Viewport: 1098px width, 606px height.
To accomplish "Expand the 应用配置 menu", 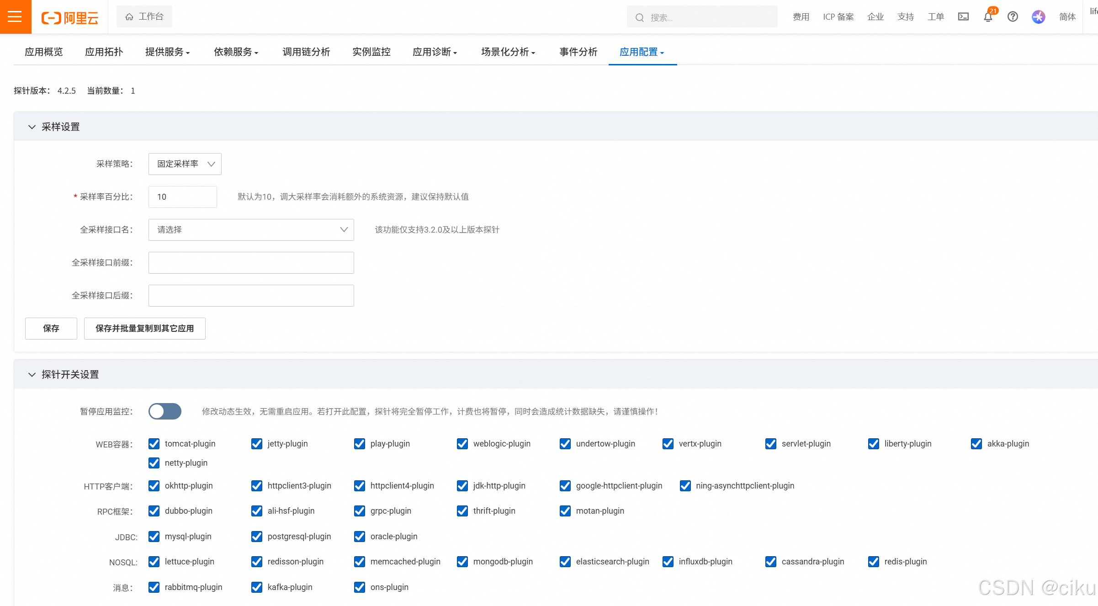I will 642,52.
